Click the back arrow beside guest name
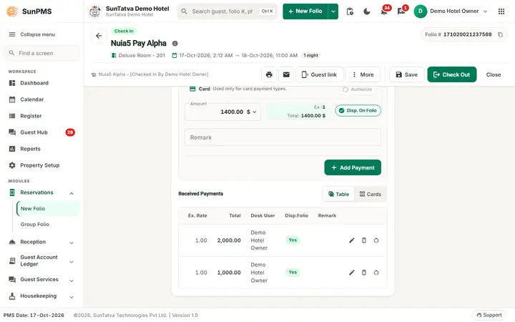Image resolution: width=515 pixels, height=322 pixels. point(99,36)
